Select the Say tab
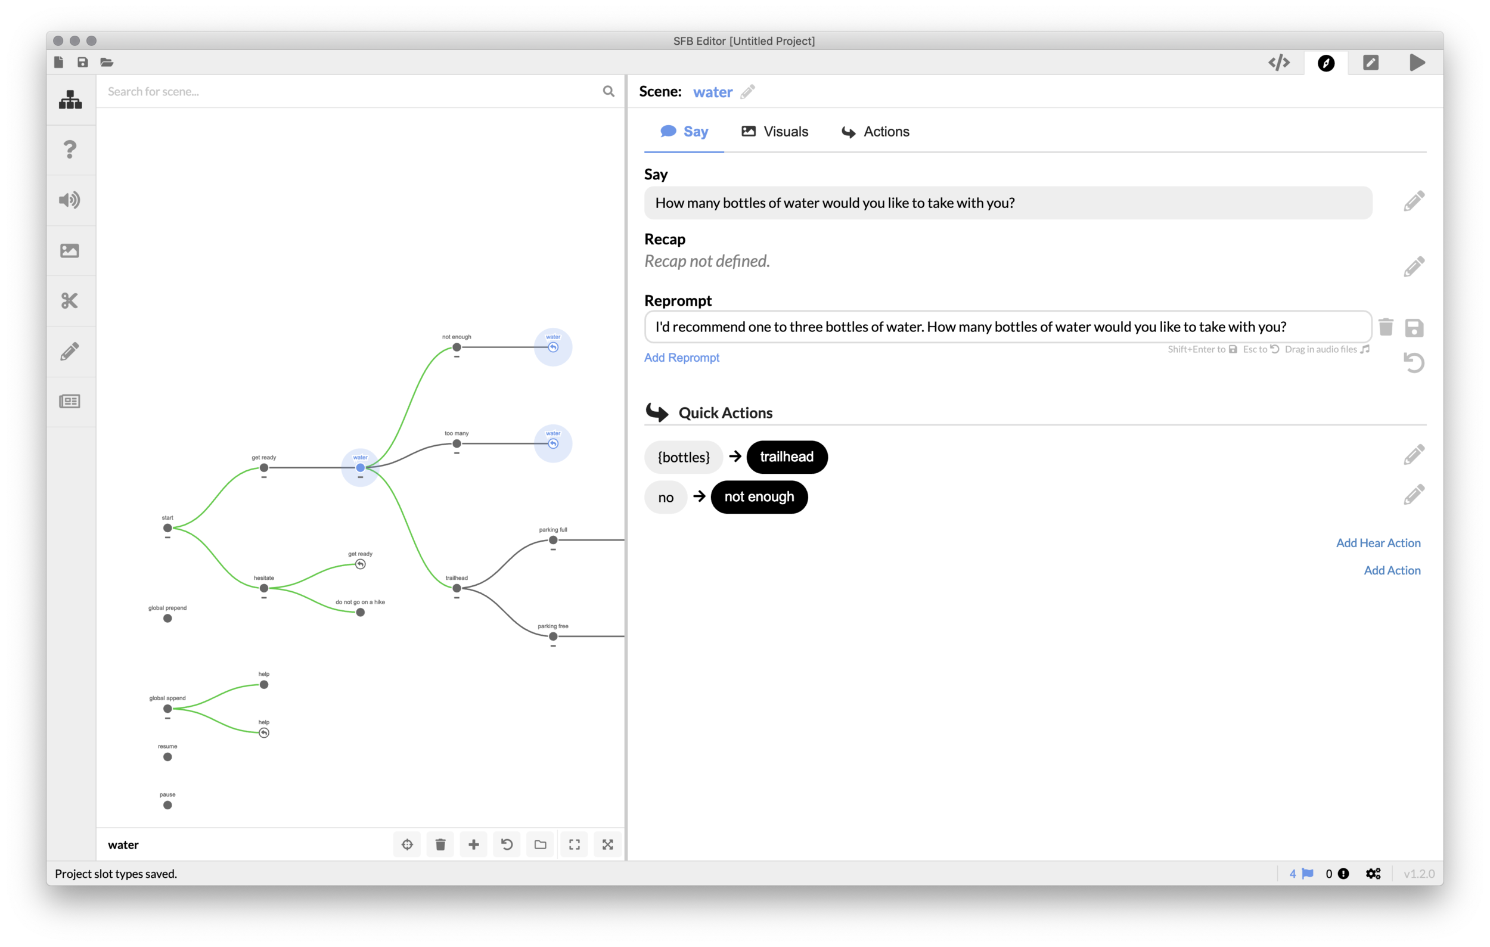 pos(684,132)
